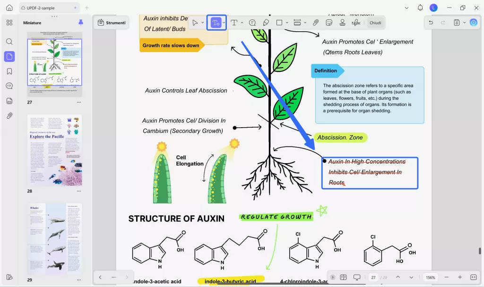
Task: Select the pencil drawing tool
Action: [x=266, y=23]
